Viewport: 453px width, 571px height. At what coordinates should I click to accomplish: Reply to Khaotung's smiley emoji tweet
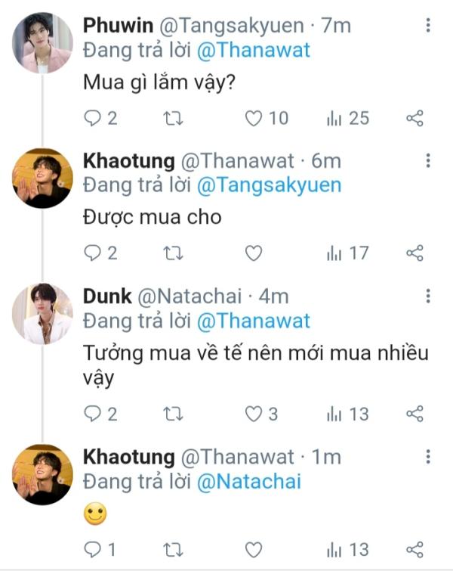point(92,549)
